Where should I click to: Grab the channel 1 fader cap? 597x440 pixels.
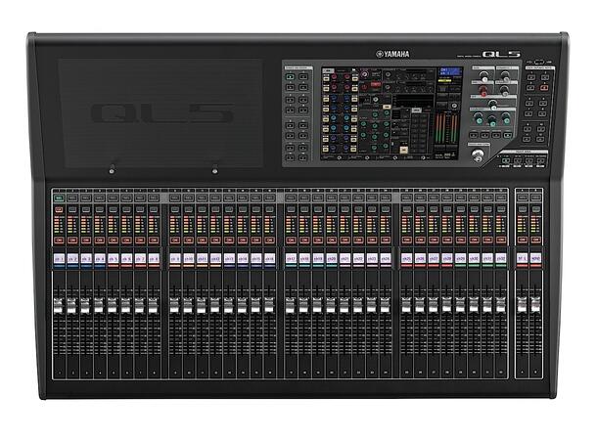tap(59, 305)
